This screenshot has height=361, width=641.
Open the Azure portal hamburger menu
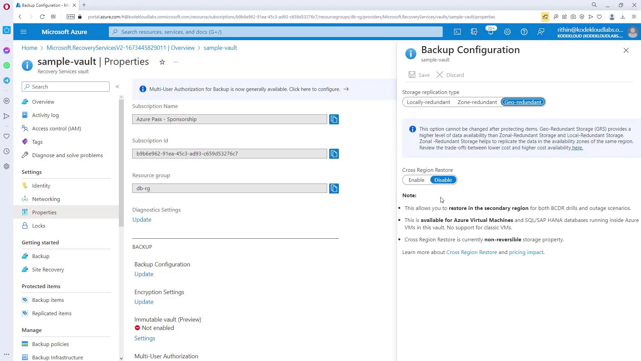pyautogui.click(x=23, y=32)
